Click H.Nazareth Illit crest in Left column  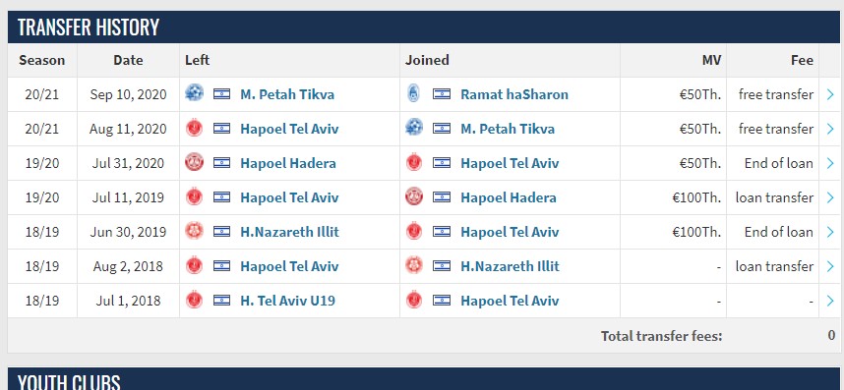coord(194,231)
